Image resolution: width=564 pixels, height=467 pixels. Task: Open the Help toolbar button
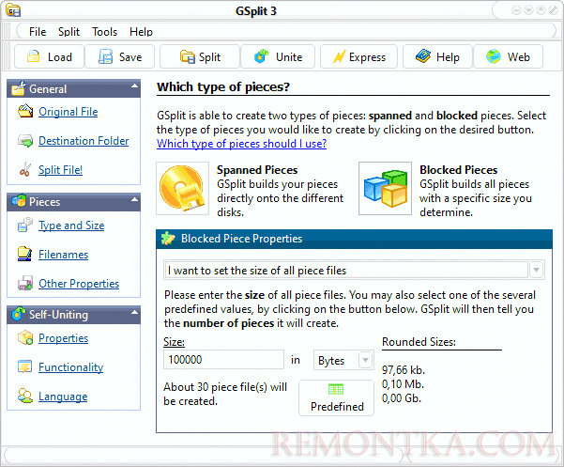437,57
